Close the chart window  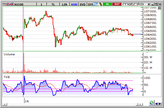pyautogui.click(x=160, y=4)
